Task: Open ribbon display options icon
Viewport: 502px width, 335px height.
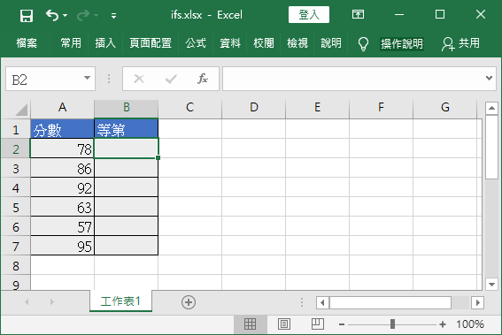Action: 358,14
